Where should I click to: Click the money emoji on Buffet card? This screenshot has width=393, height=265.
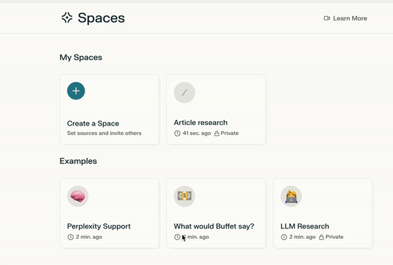pyautogui.click(x=185, y=196)
